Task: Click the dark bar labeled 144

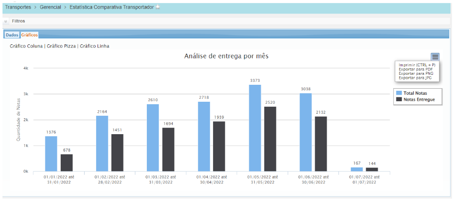Action: pos(372,170)
